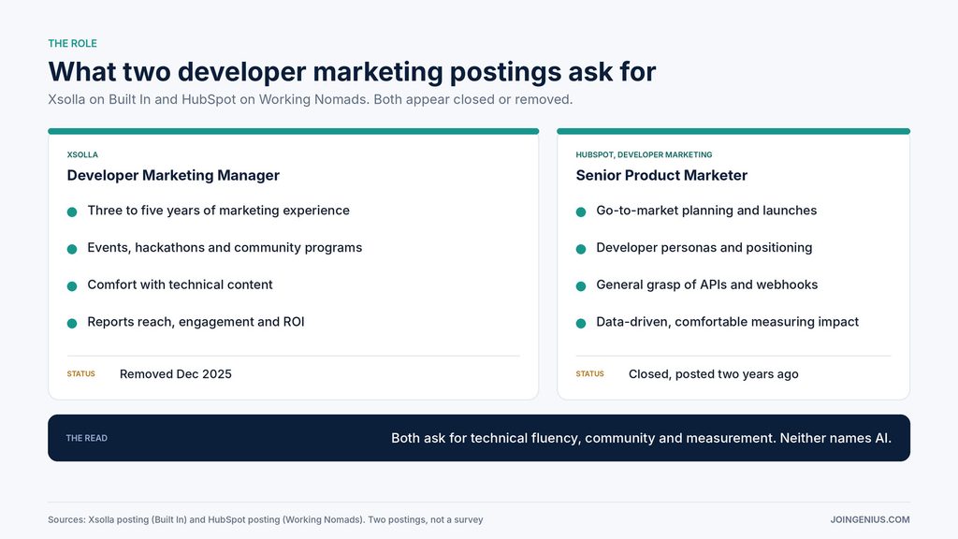Click the STATUS label in the HubSpot card
This screenshot has width=958, height=539.
[x=589, y=374]
